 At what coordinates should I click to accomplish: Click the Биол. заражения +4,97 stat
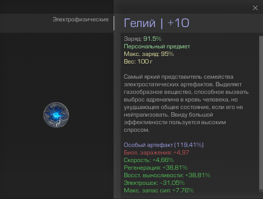click(x=157, y=153)
